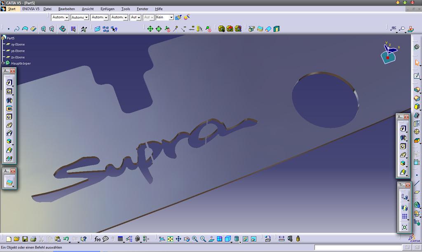The height and width of the screenshot is (252, 422).
Task: Open the view mode shading cube icon
Action: 227,239
